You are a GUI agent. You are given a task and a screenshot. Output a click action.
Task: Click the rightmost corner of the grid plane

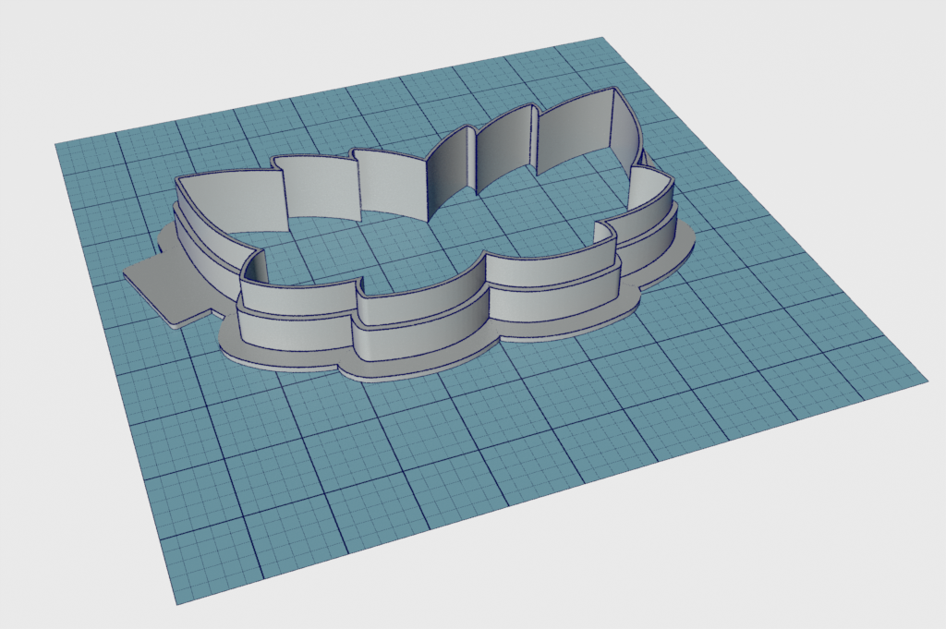925,378
